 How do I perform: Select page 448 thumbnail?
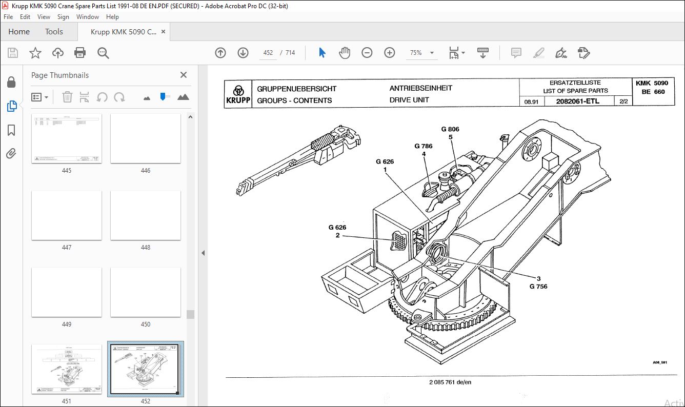click(x=146, y=215)
